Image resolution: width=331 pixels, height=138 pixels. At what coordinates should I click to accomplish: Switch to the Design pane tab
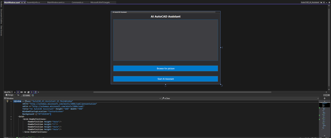[x=9, y=95]
